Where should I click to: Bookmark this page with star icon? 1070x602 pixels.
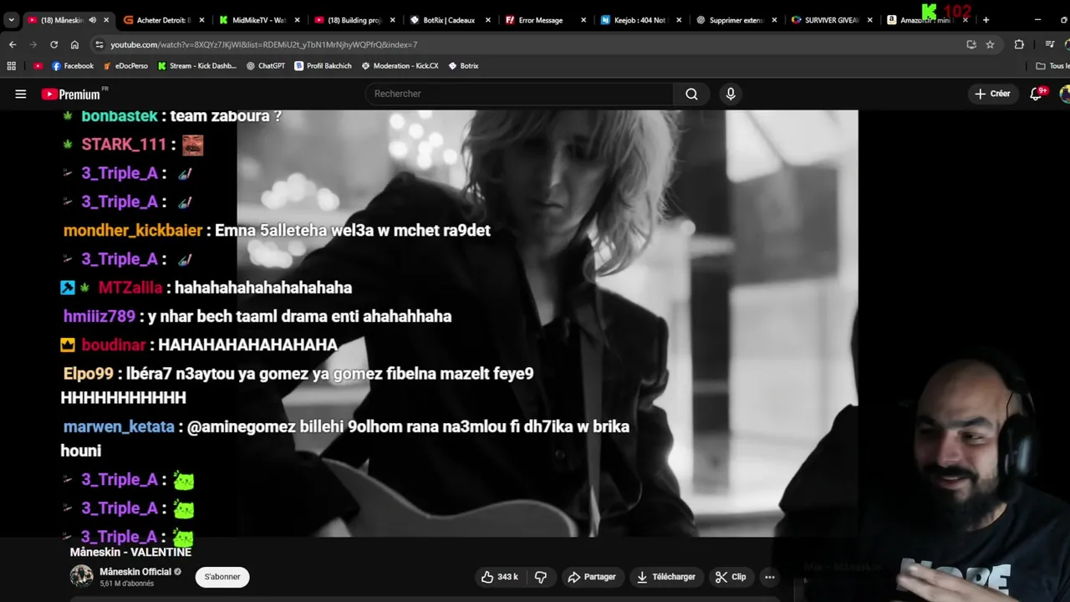pos(990,44)
